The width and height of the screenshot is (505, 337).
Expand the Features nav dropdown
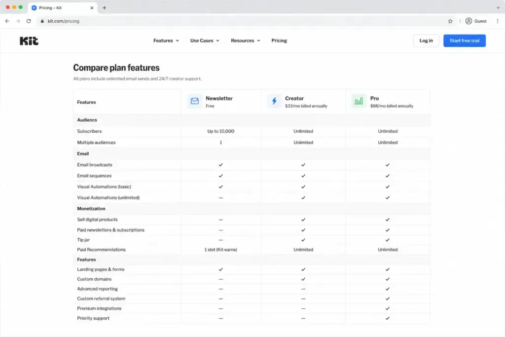click(x=166, y=40)
